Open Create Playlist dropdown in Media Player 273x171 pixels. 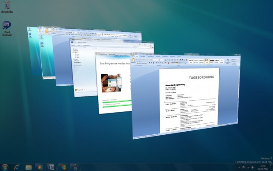coord(87,46)
